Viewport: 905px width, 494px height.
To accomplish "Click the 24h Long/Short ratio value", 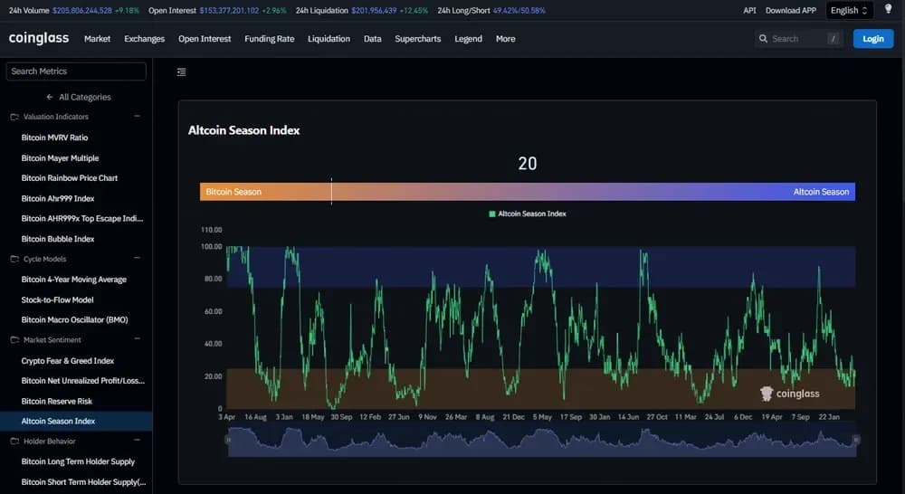I will [x=519, y=10].
